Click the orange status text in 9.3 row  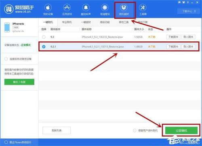151,37
